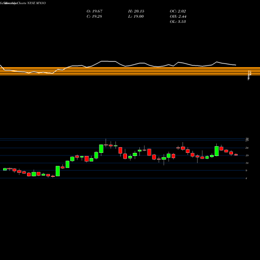This screenshot has width=260, height=260.
Task: Click the 14 price axis label
Action: tap(247, 163)
